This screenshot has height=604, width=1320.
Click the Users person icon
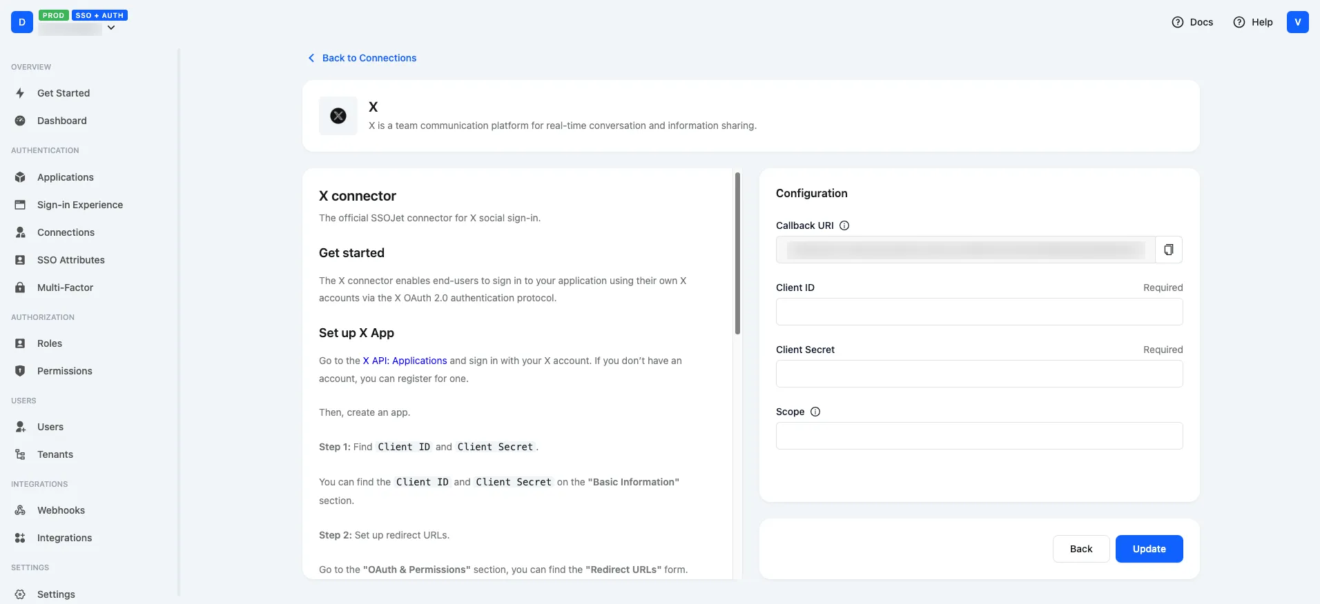20,427
